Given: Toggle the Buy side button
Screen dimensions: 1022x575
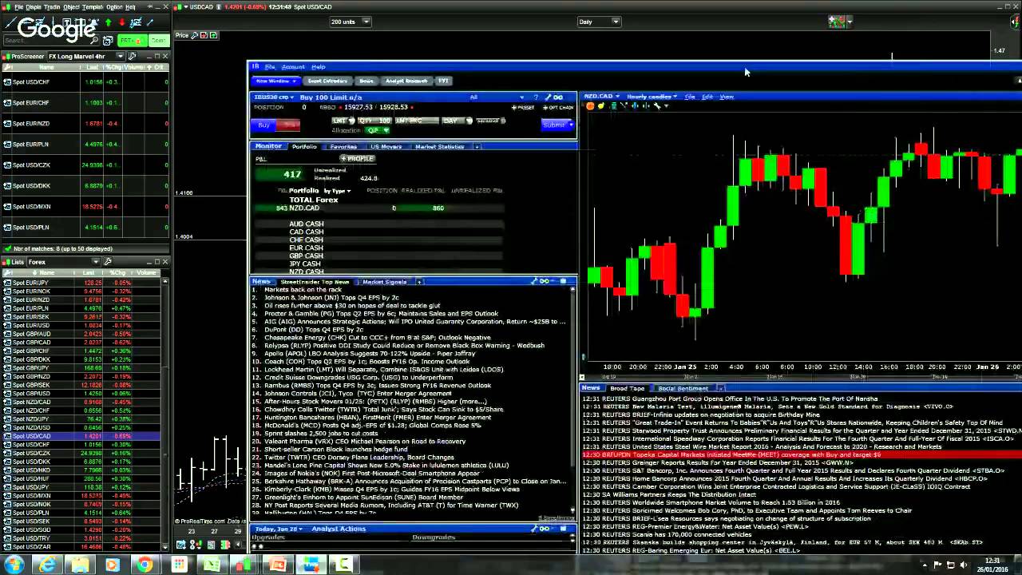Looking at the screenshot, I should coord(263,125).
